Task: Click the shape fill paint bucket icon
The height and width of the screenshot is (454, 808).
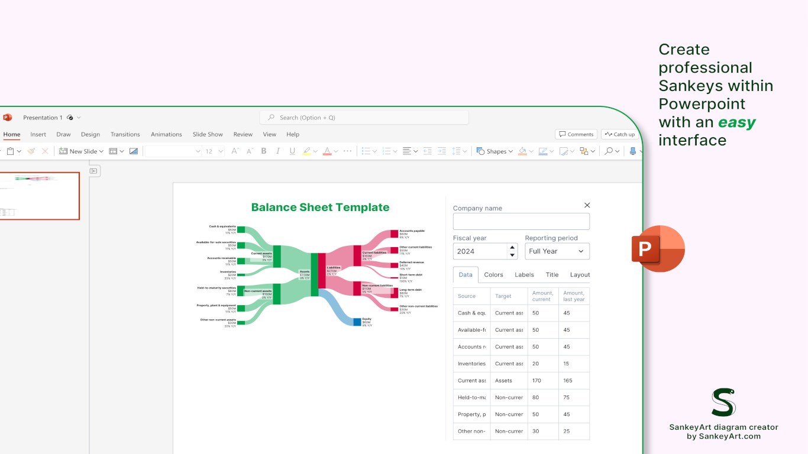Action: (x=522, y=151)
